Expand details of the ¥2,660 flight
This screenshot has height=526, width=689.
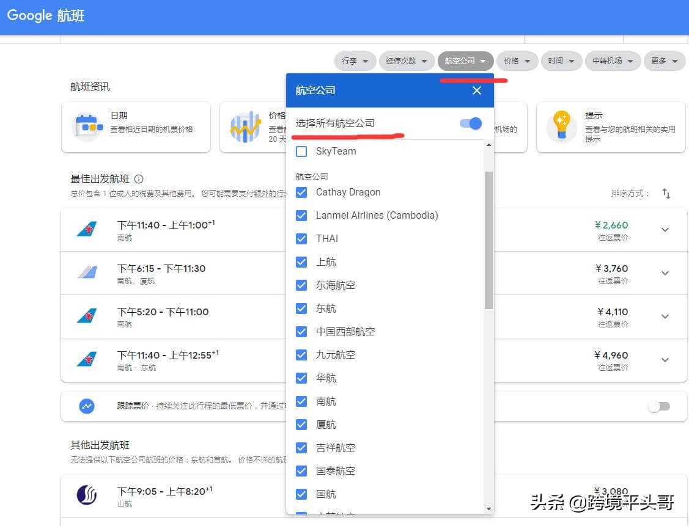pos(665,230)
